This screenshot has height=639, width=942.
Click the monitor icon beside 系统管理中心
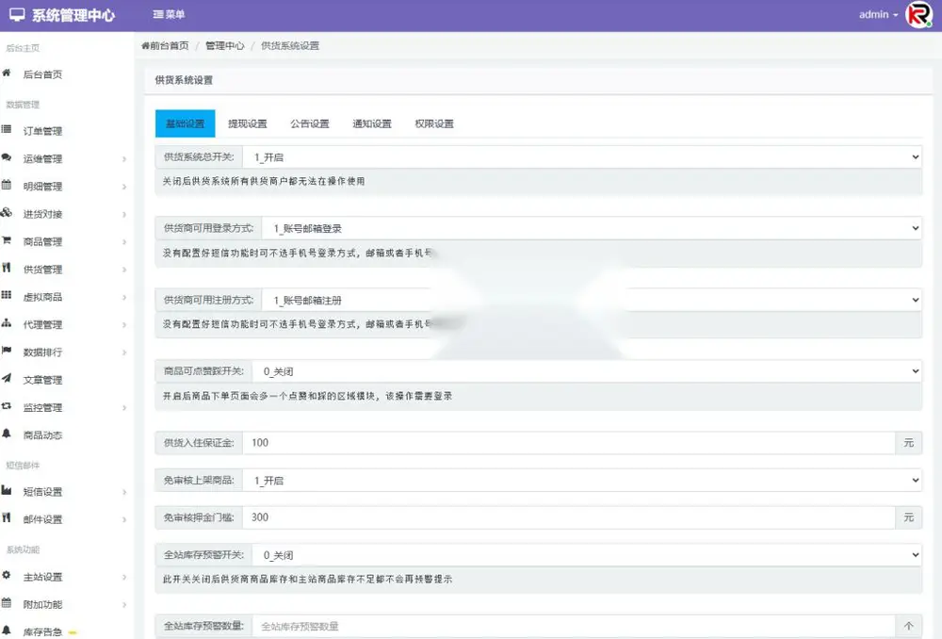tap(17, 14)
